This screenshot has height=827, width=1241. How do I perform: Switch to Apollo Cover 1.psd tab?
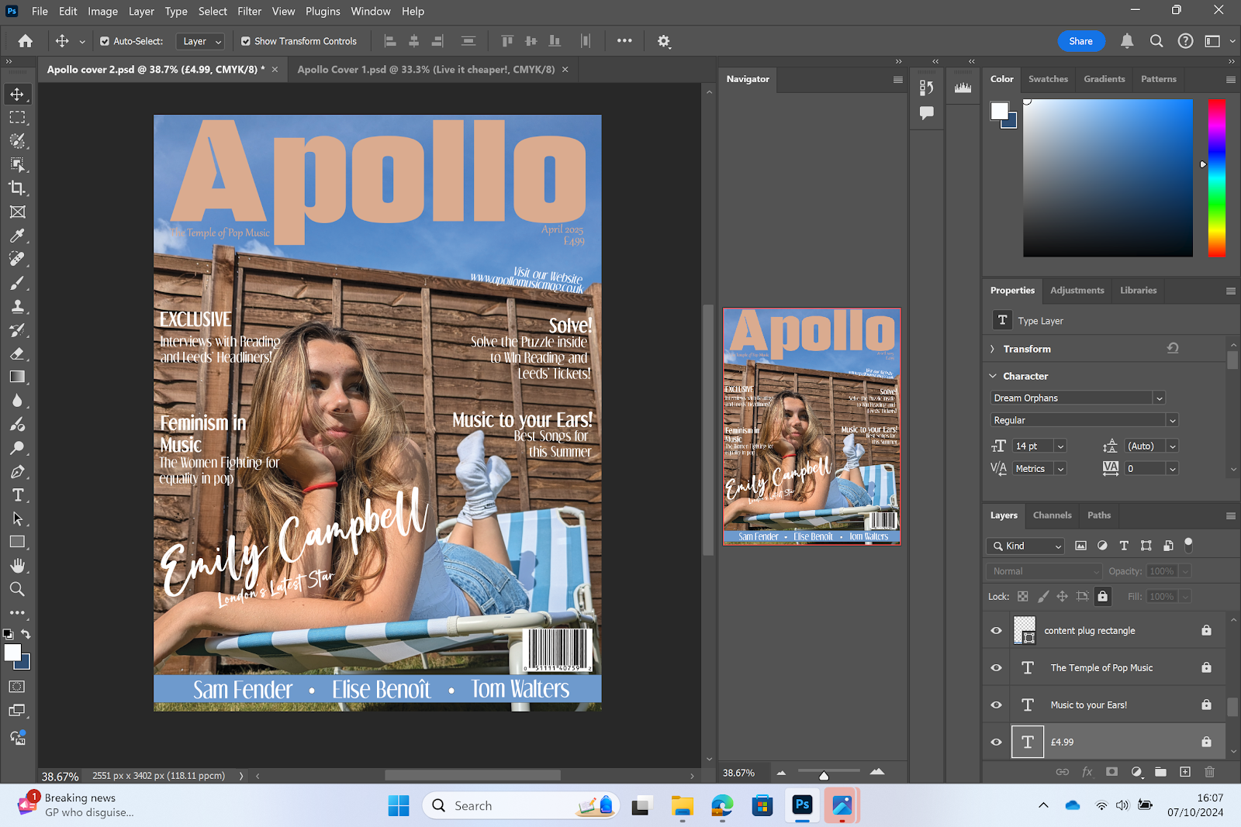[x=426, y=69]
